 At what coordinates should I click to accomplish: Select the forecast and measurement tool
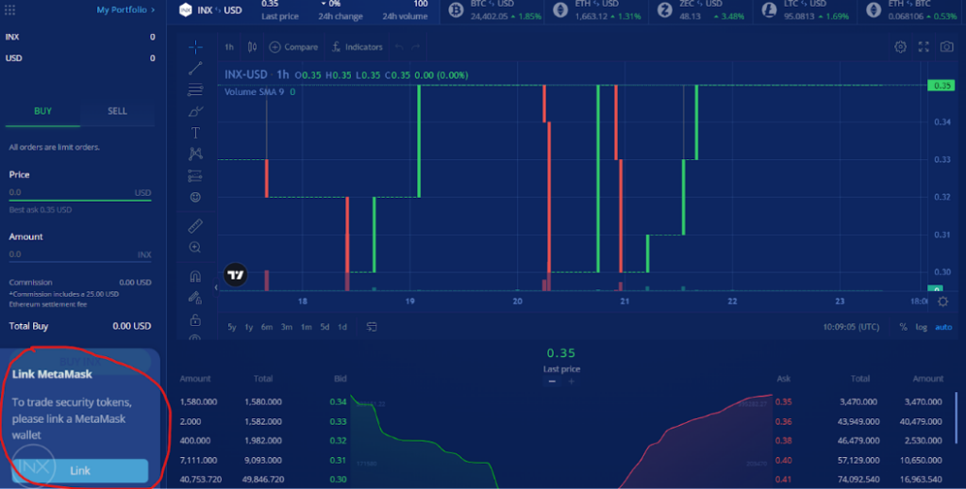[195, 176]
